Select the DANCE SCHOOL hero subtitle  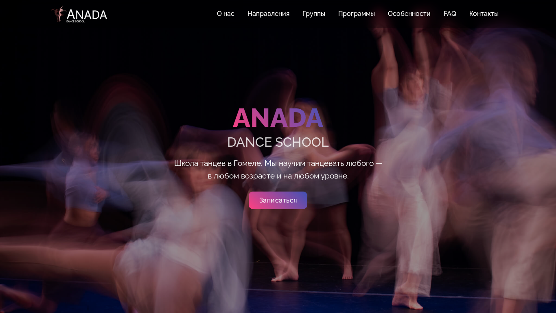click(x=278, y=142)
